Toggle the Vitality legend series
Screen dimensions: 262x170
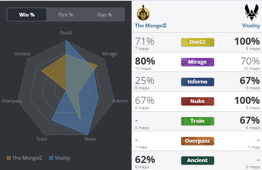coord(60,158)
